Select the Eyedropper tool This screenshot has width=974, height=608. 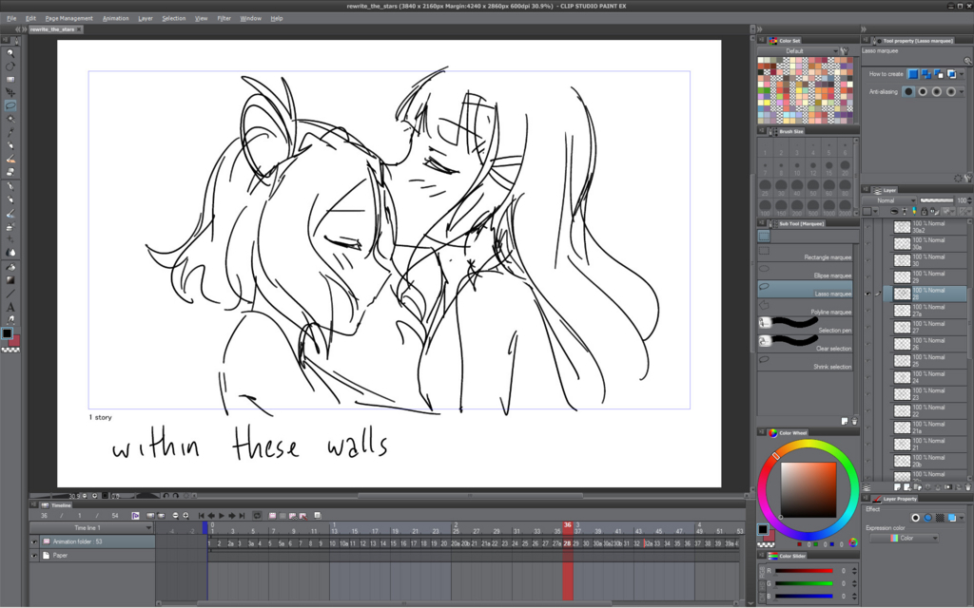(x=10, y=131)
